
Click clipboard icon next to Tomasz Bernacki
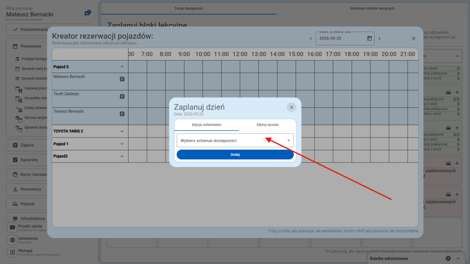(122, 114)
